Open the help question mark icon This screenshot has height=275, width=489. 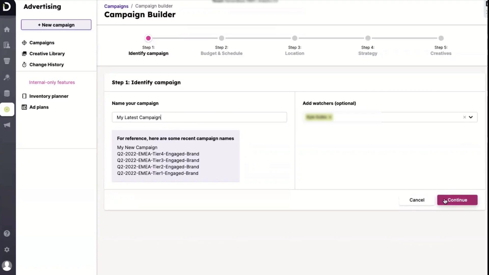(7, 233)
